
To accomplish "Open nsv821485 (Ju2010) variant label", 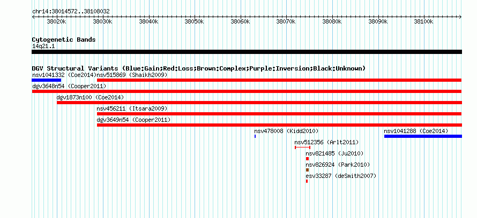I will 334,153.
